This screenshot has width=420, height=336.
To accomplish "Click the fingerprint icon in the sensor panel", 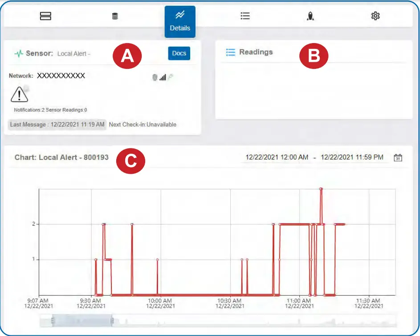I will 155,77.
